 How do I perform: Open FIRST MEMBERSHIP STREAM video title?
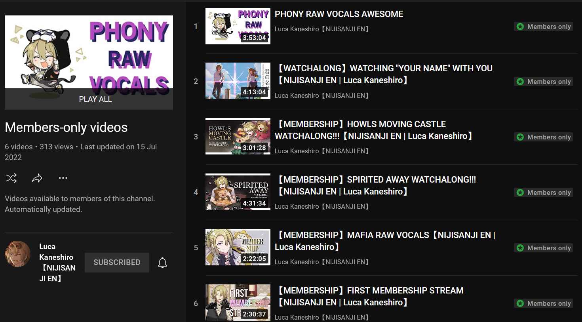click(369, 296)
